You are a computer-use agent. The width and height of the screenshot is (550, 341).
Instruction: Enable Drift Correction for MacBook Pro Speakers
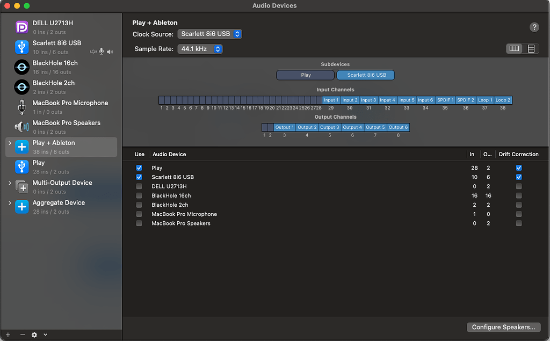point(519,223)
